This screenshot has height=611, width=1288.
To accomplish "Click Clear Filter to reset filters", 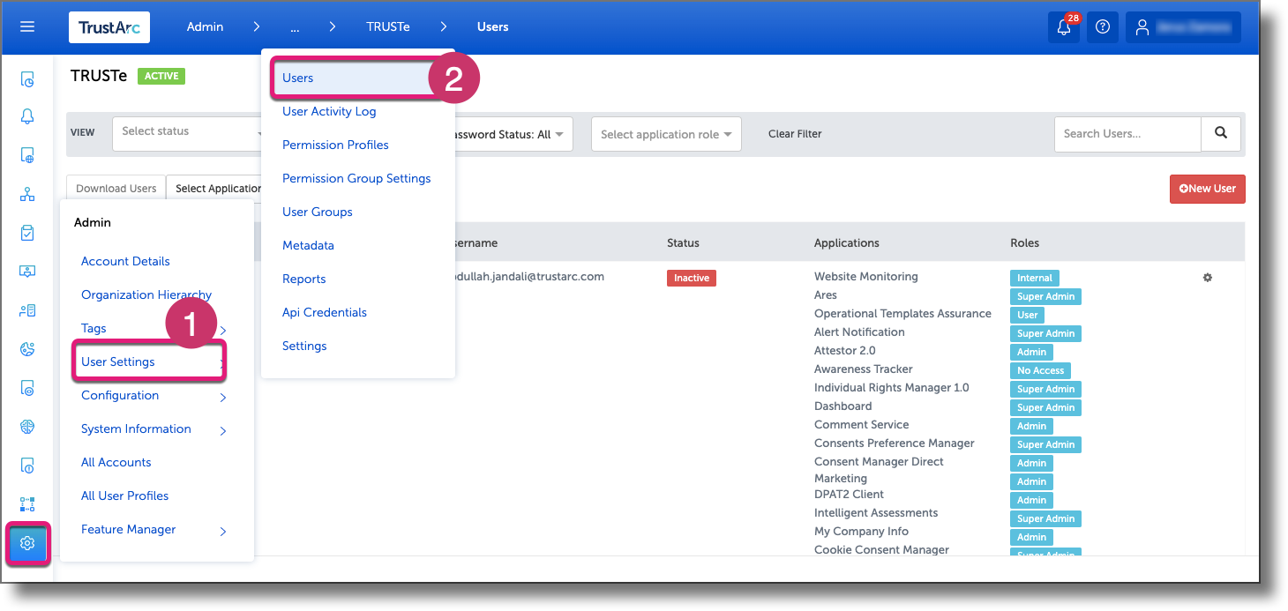I will (795, 134).
